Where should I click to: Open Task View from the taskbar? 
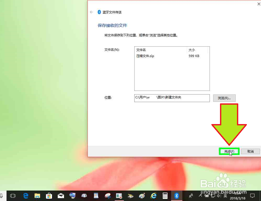pos(13,196)
